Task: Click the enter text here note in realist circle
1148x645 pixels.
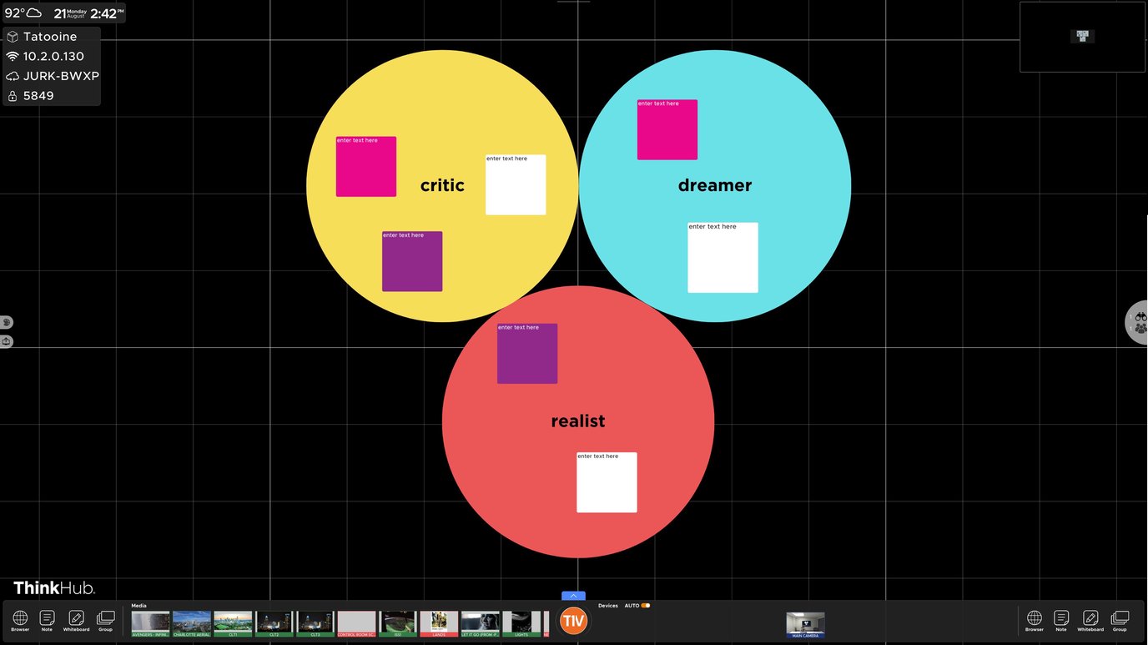Action: point(607,481)
